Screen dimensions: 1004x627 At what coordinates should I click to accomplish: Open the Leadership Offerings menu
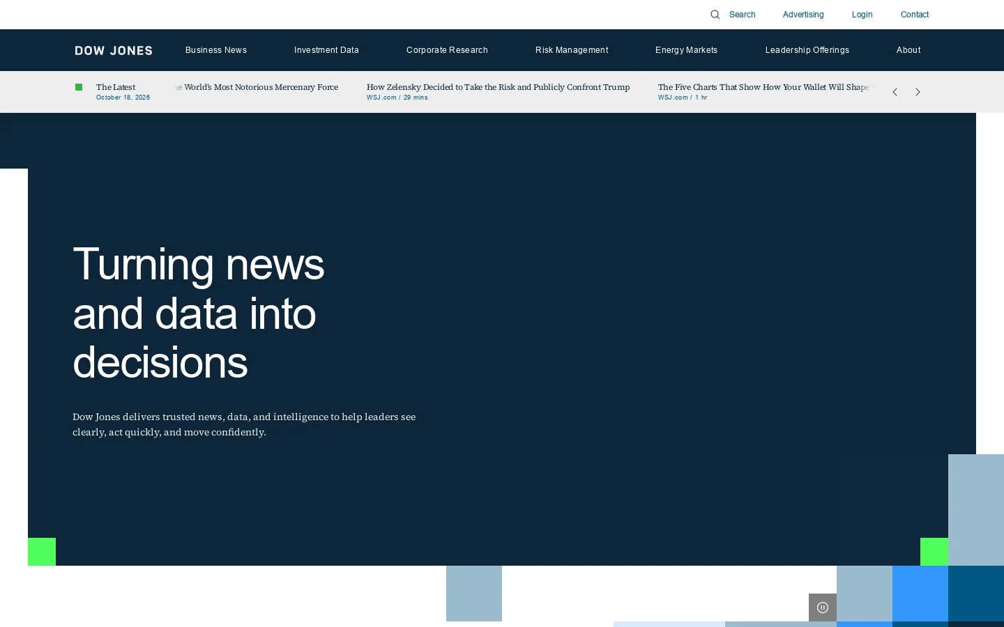(807, 50)
